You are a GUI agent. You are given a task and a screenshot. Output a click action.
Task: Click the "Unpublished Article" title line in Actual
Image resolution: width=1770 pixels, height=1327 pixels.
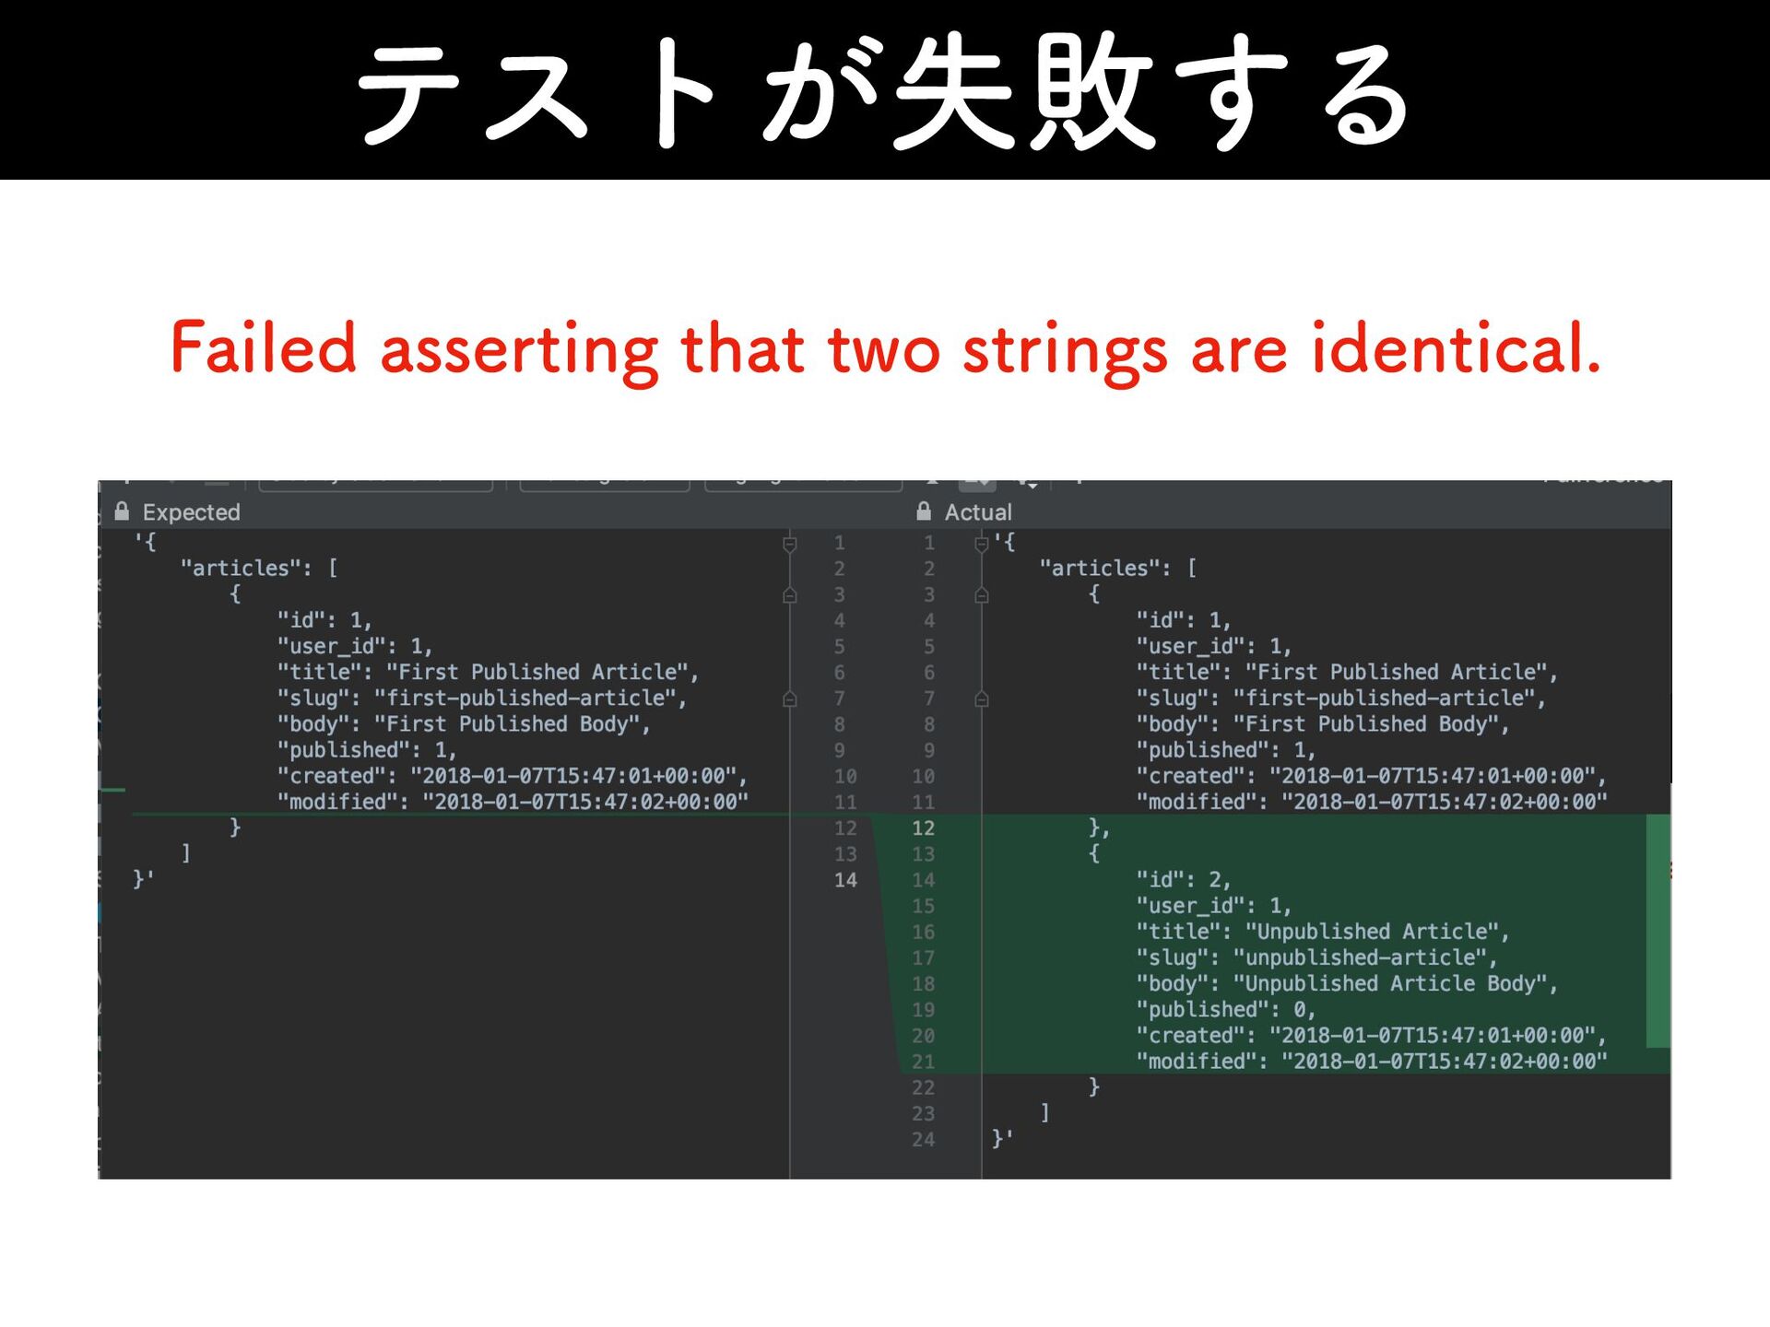1322,932
